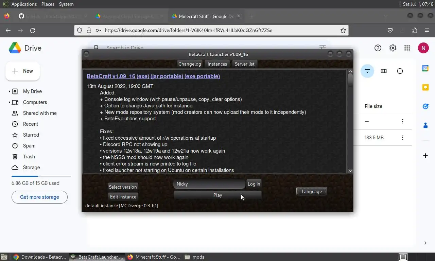Open Google Keep side panel icon
Screen dimensions: 435x261
pos(425,87)
